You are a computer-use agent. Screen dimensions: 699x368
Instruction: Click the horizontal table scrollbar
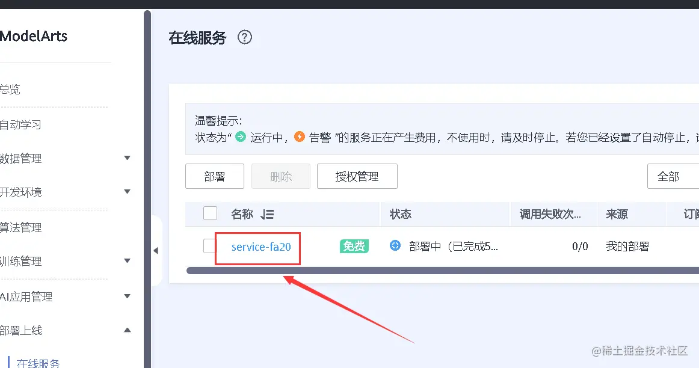coord(442,271)
